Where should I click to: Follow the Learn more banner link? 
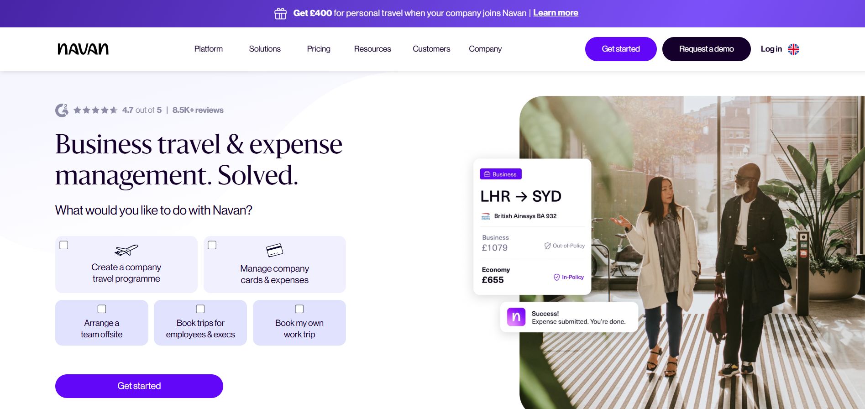coord(556,13)
